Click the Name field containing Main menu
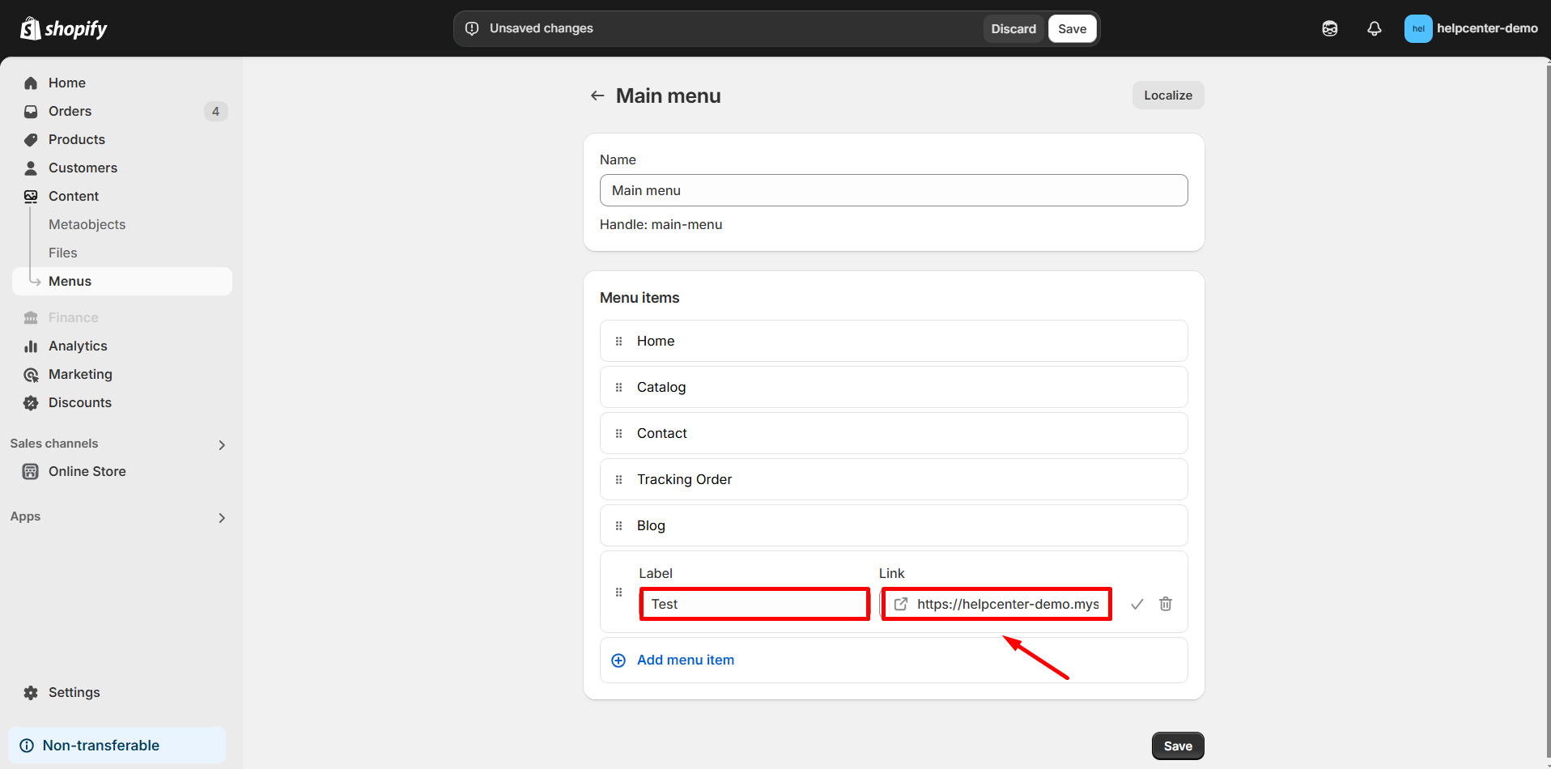Viewport: 1551px width, 769px height. [893, 190]
